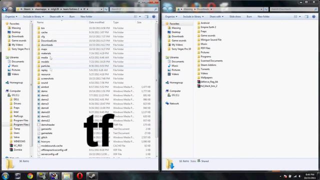Screen dimensions: 320x180
Task: Open view options dropdown in left window
Action: click(x=140, y=16)
